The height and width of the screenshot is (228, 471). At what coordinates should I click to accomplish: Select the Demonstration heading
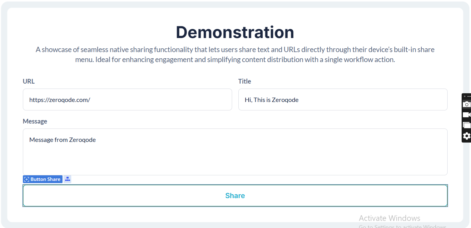point(235,32)
